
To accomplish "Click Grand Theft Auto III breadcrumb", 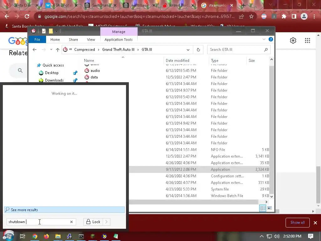I will click(118, 50).
